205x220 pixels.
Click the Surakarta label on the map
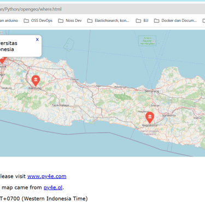(169, 115)
